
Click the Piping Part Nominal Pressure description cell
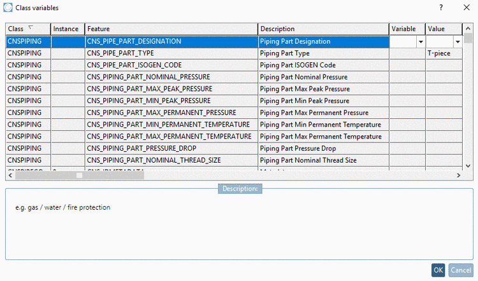(323, 77)
